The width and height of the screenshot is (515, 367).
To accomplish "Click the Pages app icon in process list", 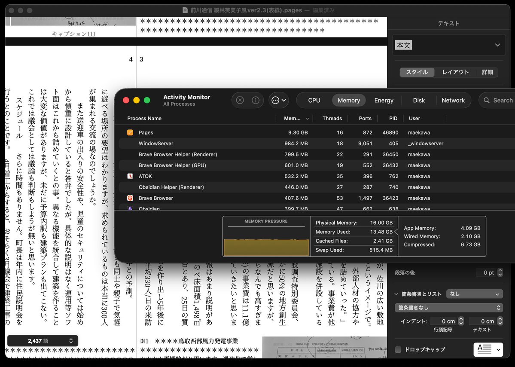I will pyautogui.click(x=130, y=132).
